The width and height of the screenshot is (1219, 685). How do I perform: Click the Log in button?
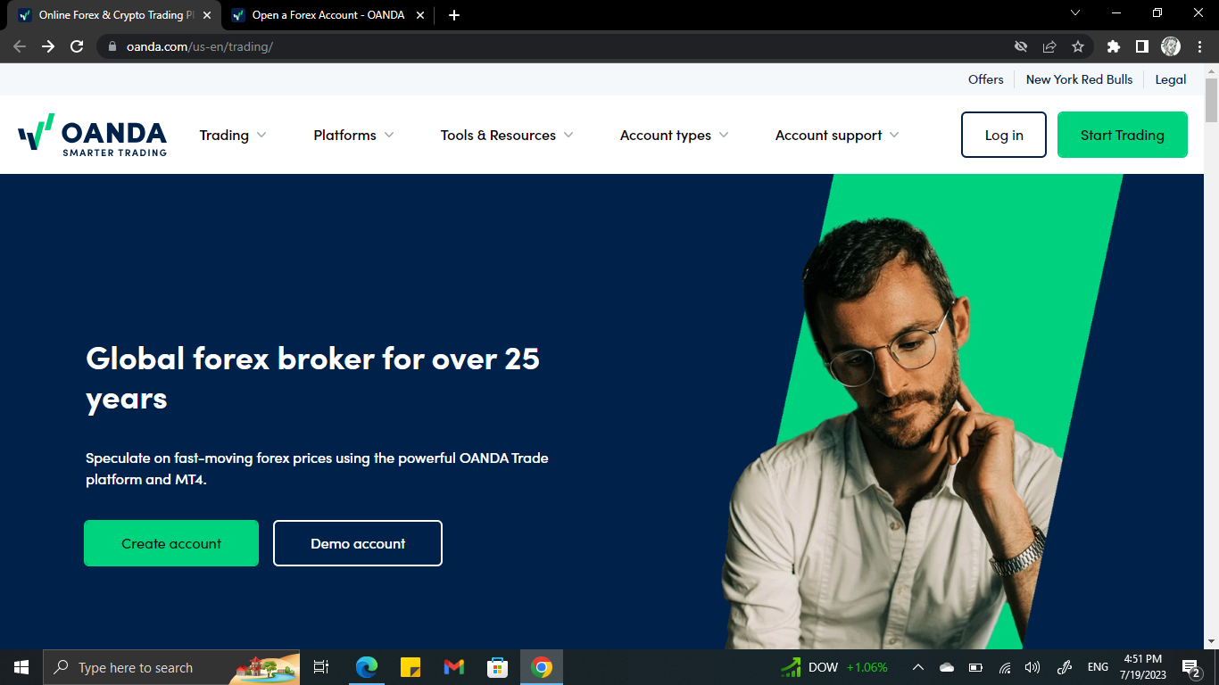coord(1004,135)
